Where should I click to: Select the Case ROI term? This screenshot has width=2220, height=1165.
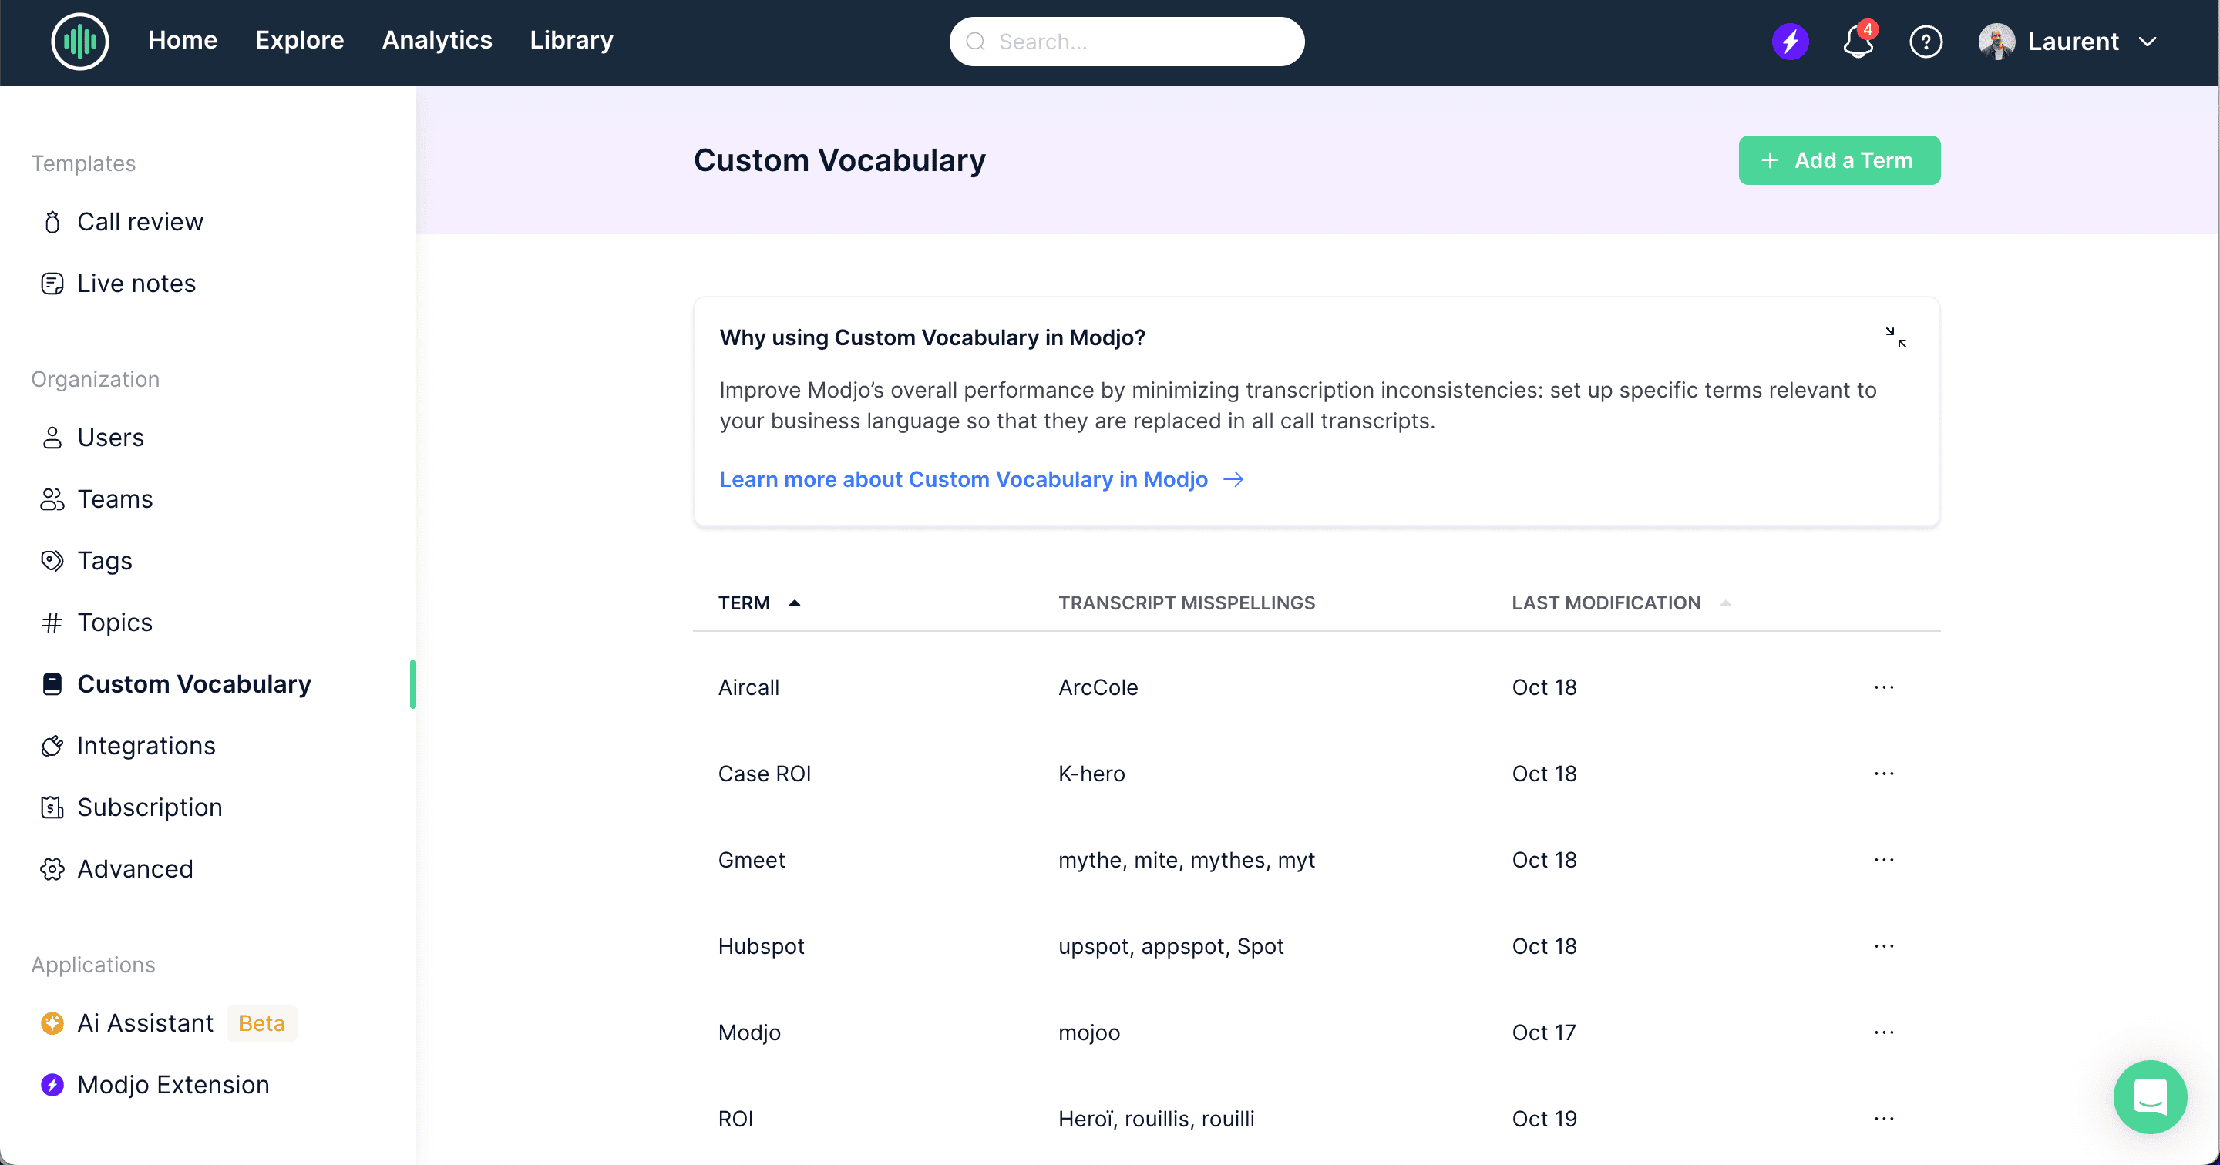[x=765, y=774]
